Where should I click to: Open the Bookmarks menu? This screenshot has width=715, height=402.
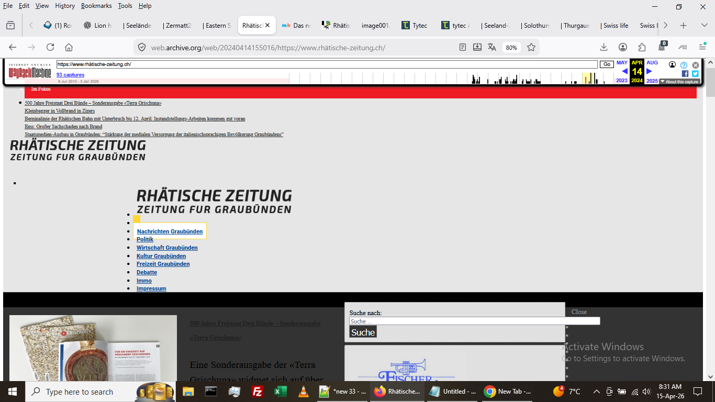pyautogui.click(x=96, y=6)
